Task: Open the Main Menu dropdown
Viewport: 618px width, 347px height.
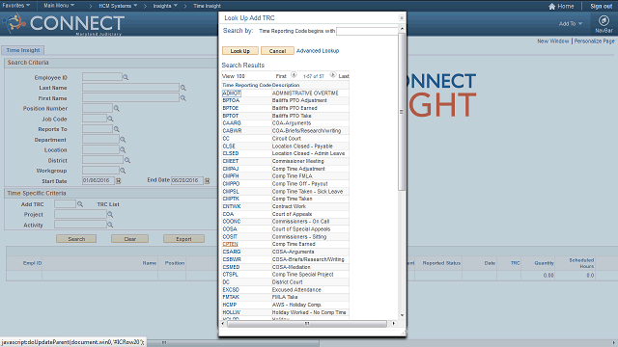Action: [x=59, y=6]
